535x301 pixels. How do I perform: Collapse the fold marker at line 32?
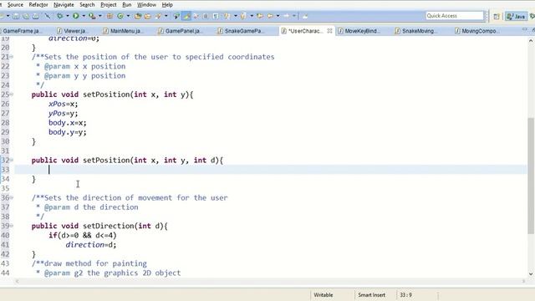(x=12, y=160)
